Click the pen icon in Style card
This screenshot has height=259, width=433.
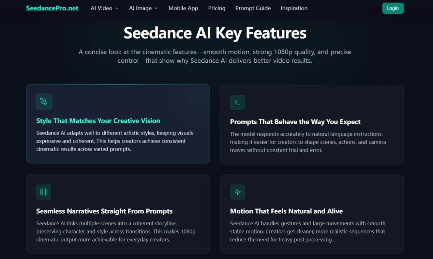(x=44, y=101)
